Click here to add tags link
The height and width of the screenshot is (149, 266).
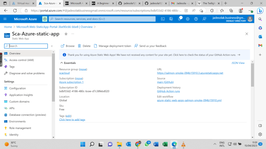72,120
